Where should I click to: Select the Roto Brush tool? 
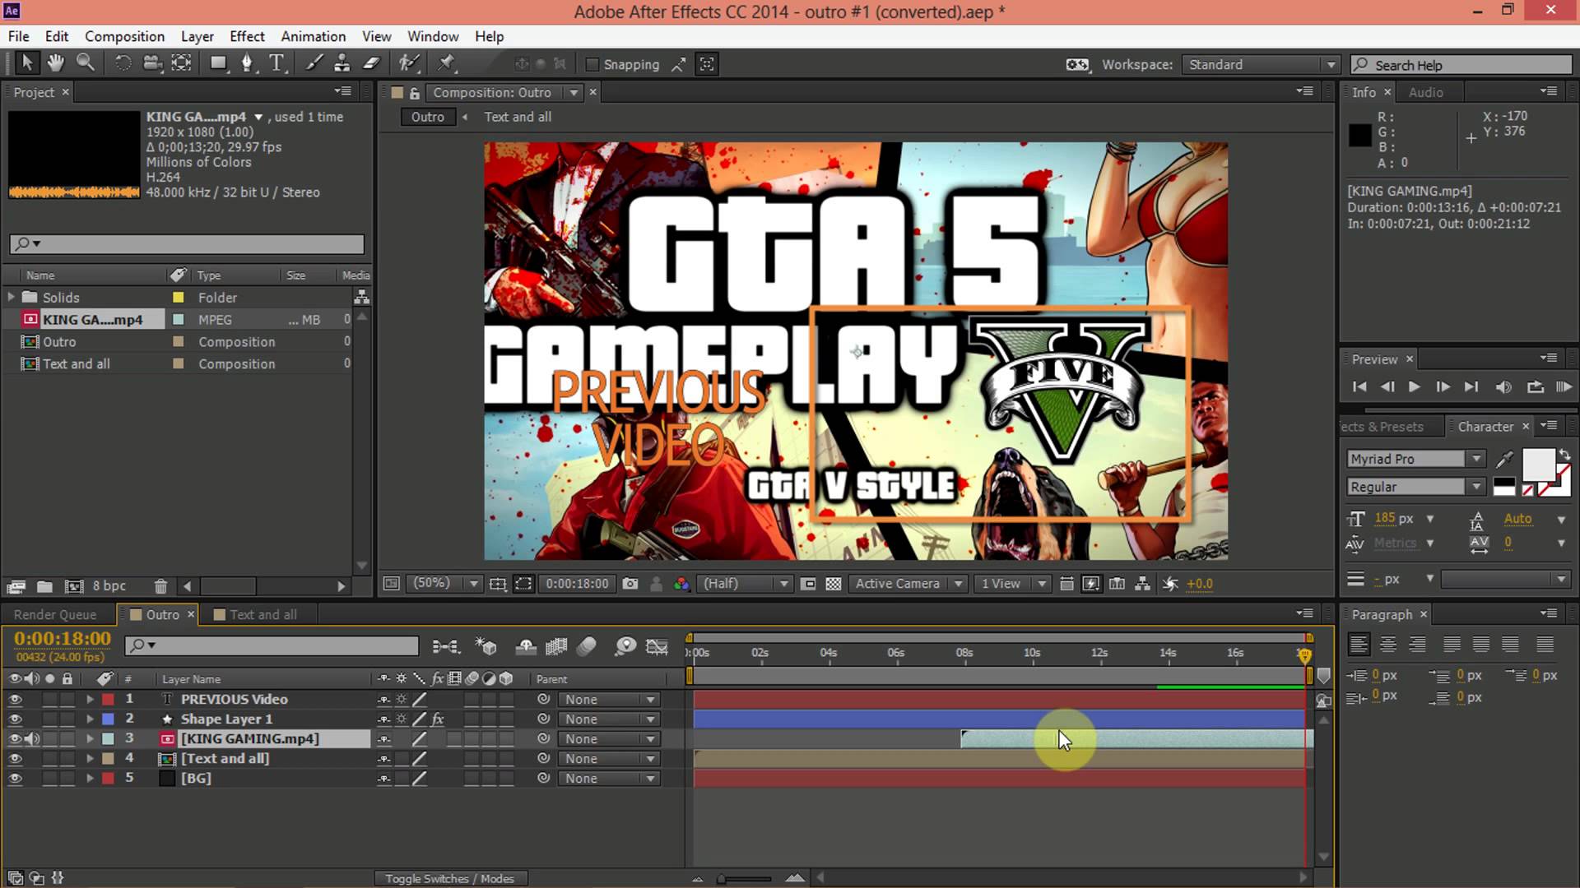pyautogui.click(x=408, y=63)
